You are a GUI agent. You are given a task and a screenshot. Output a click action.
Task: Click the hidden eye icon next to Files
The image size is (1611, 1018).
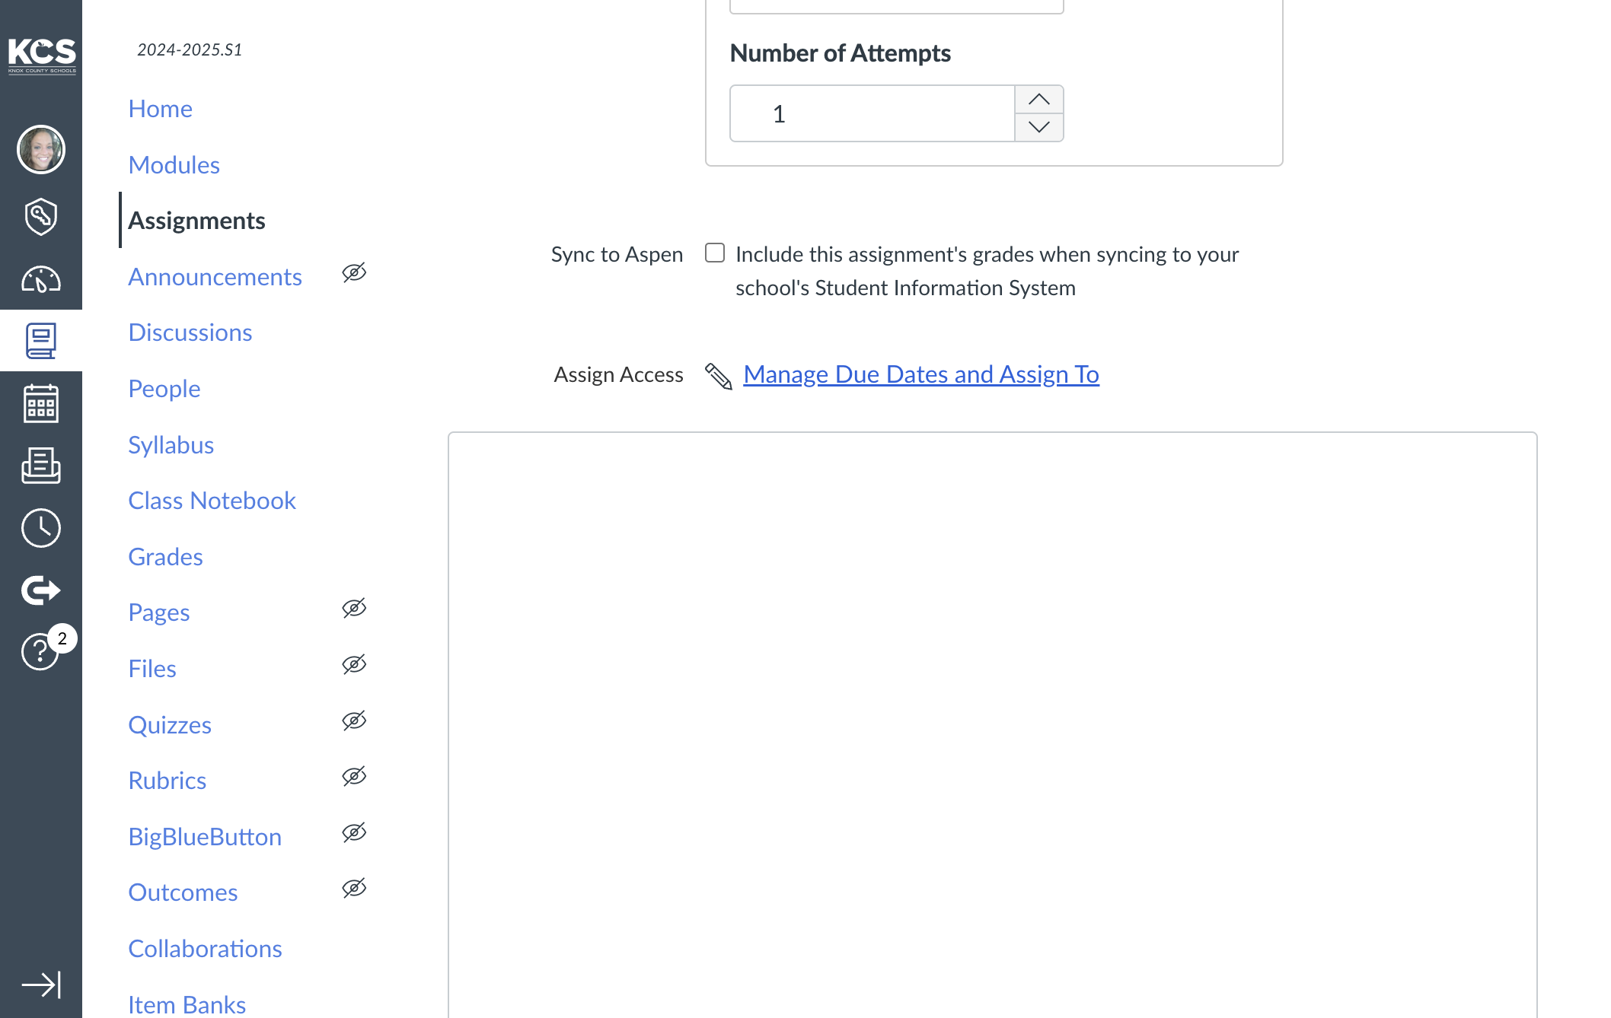tap(354, 664)
